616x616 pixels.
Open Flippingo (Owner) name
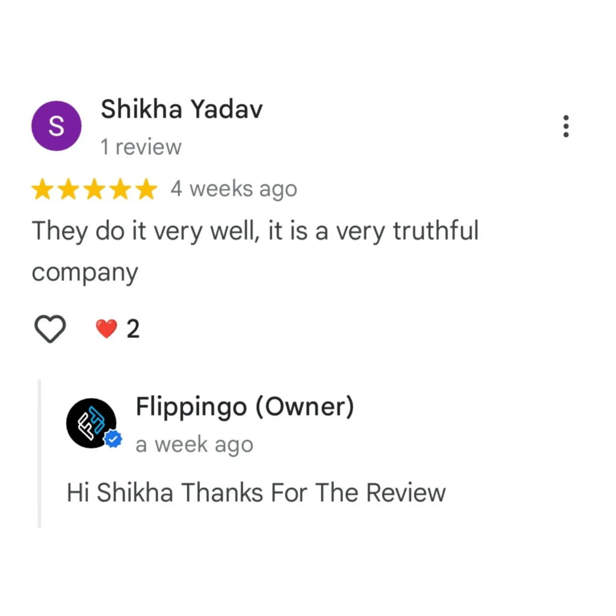(x=245, y=407)
